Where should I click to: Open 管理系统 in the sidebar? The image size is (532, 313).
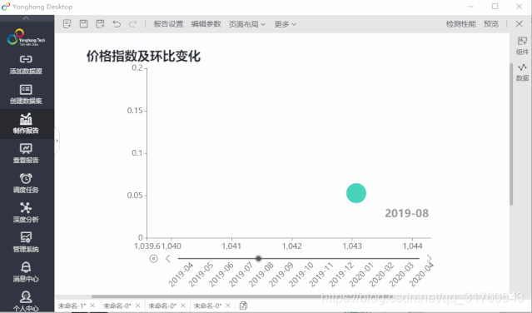click(26, 242)
